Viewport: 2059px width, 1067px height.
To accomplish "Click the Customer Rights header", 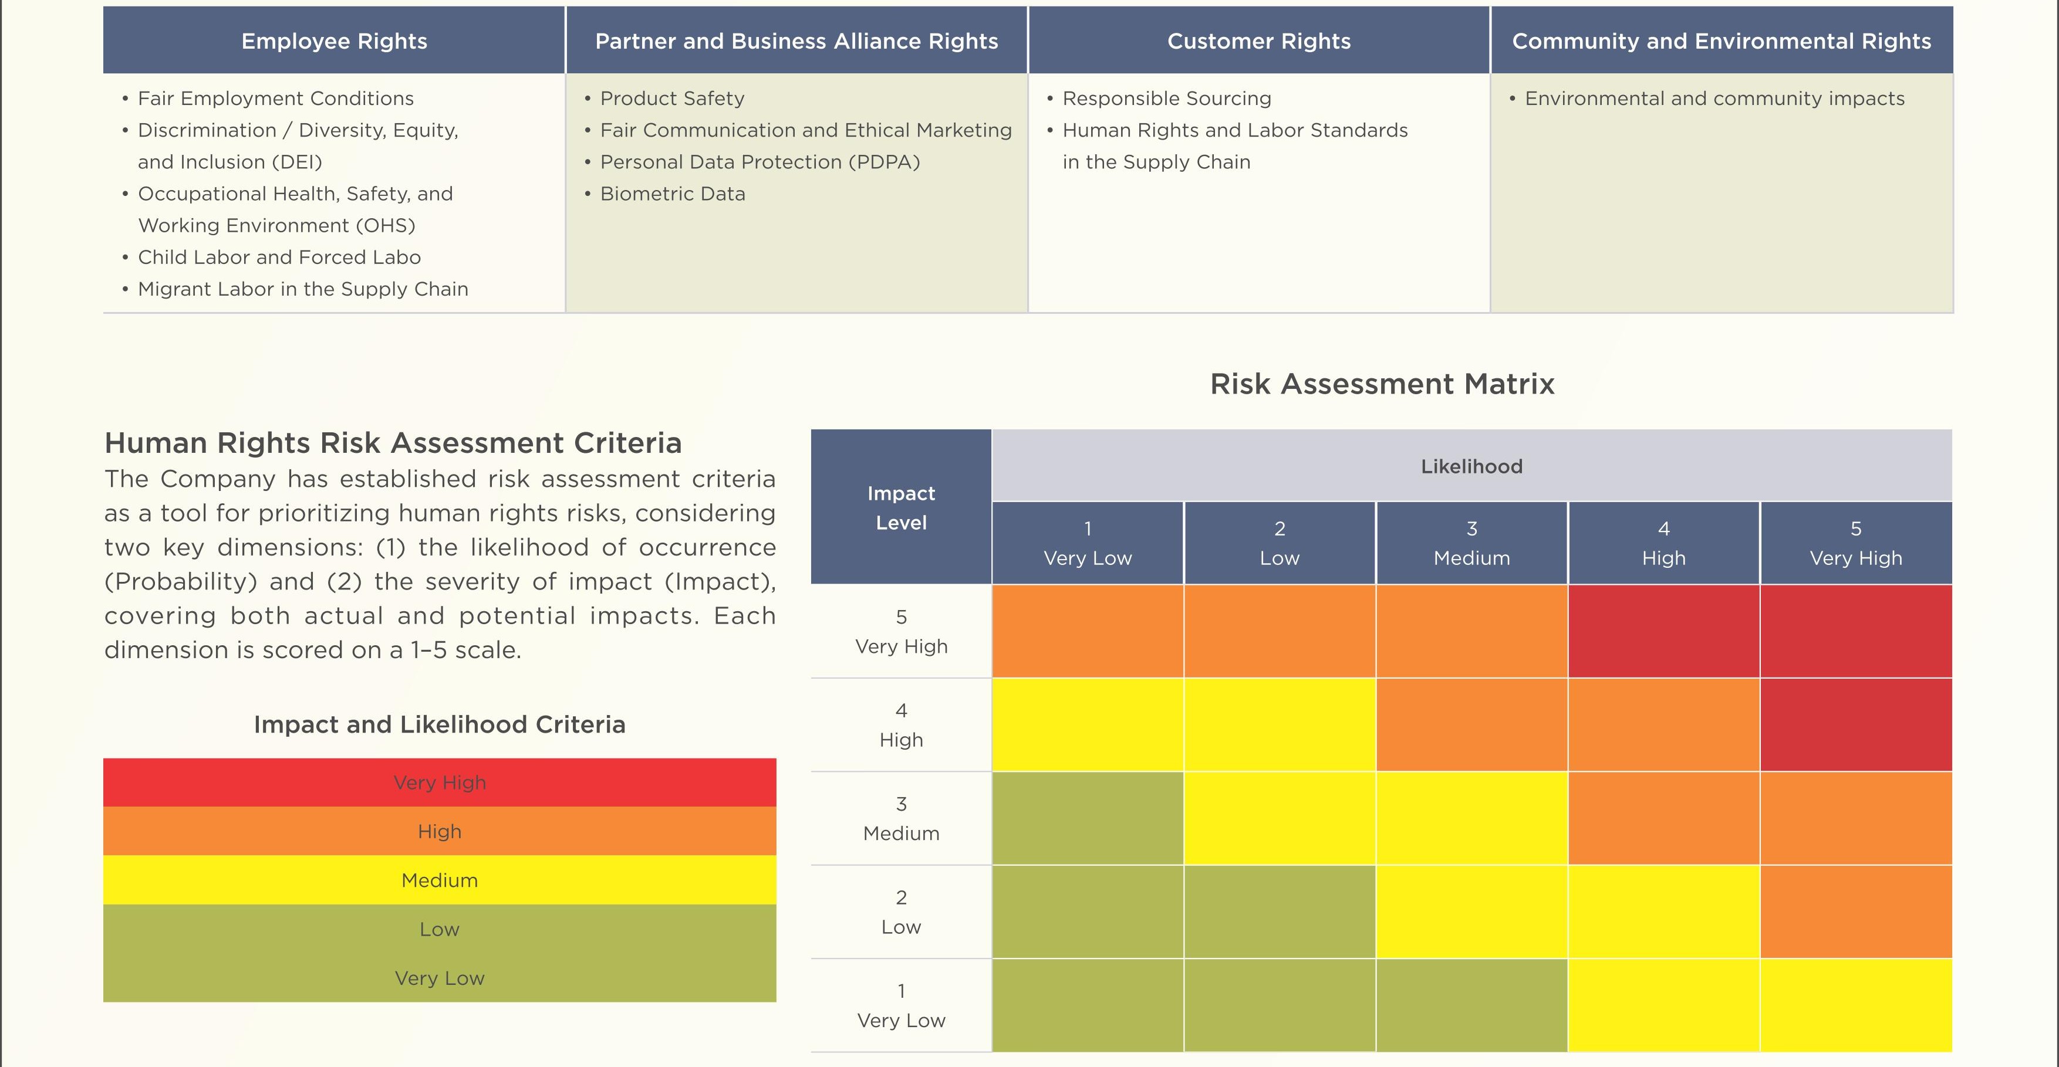I will [x=1259, y=40].
